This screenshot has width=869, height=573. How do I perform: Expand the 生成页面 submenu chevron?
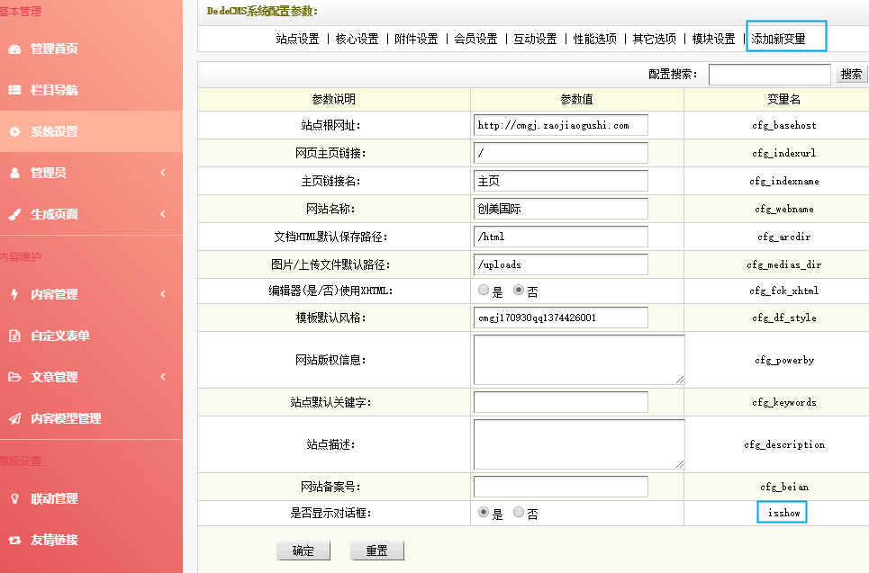click(163, 214)
